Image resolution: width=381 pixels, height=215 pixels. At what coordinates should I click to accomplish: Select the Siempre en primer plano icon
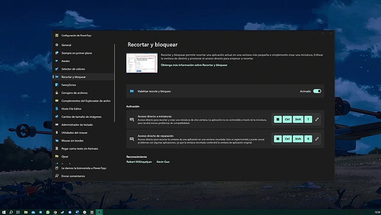tap(57, 53)
